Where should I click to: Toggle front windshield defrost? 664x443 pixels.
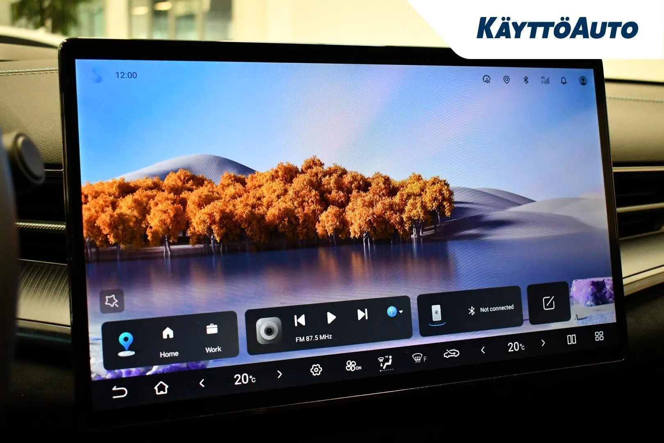click(419, 359)
